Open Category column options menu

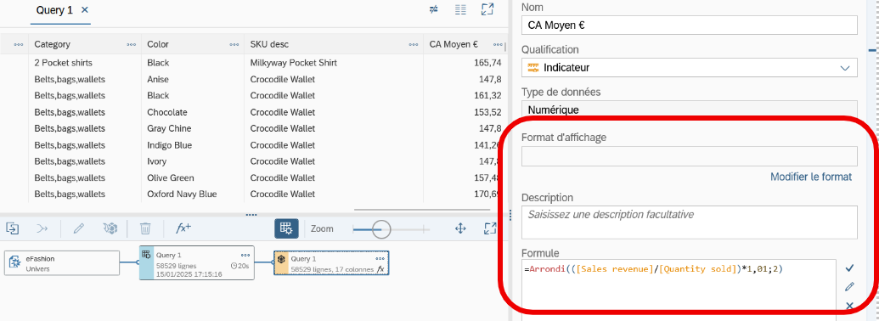[x=131, y=44]
